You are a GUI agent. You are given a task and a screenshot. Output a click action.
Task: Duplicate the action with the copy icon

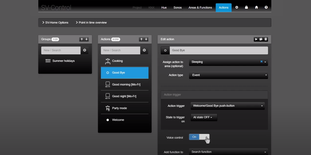click(x=261, y=39)
